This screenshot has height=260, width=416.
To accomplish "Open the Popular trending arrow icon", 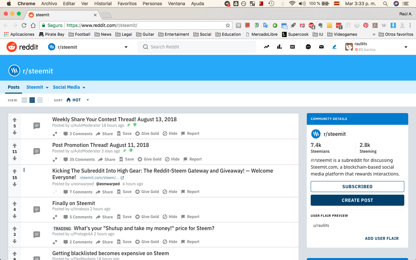I will [266, 47].
